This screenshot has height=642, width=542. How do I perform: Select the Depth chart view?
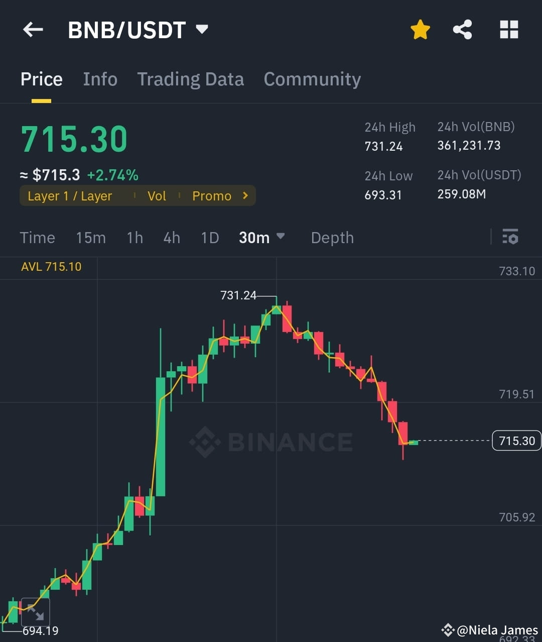(x=332, y=237)
